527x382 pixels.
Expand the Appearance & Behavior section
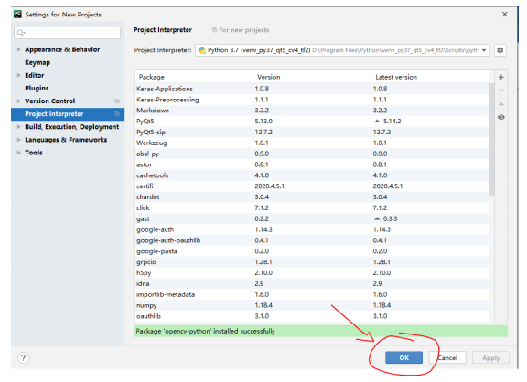point(19,49)
